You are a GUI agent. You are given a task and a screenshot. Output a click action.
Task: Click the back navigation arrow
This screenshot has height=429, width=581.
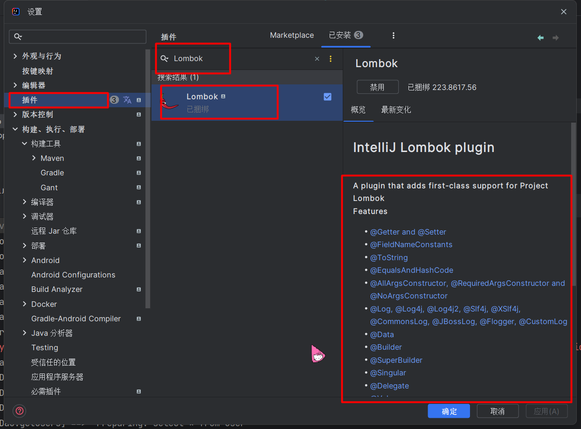[540, 38]
